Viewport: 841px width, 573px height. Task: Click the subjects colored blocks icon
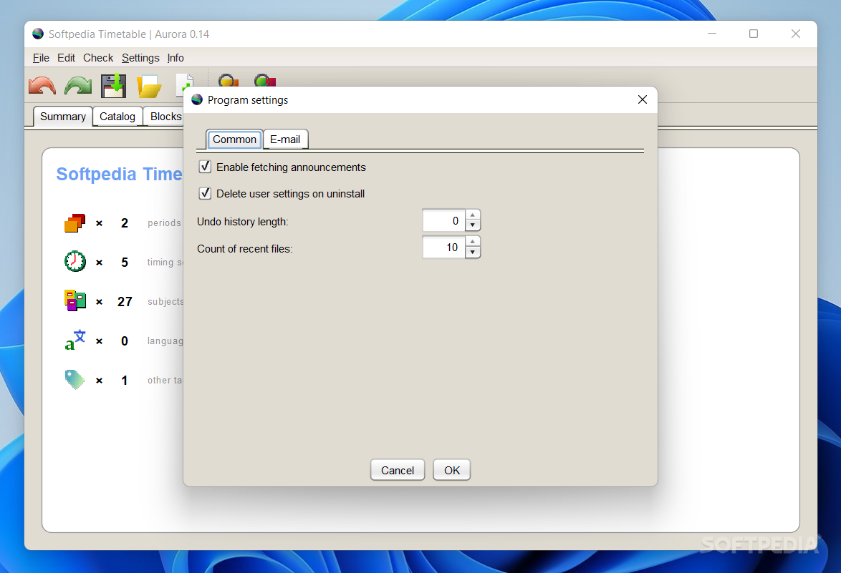point(75,300)
